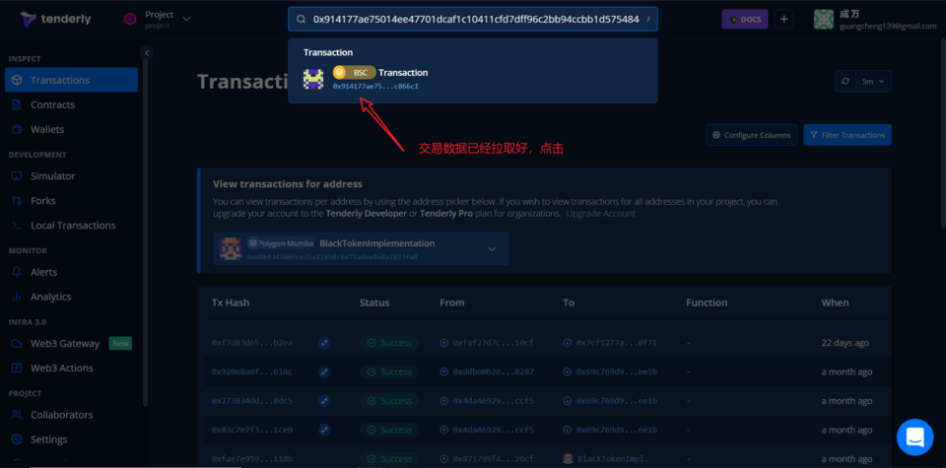Open Local Transactions in the sidebar
946x468 pixels.
[71, 225]
